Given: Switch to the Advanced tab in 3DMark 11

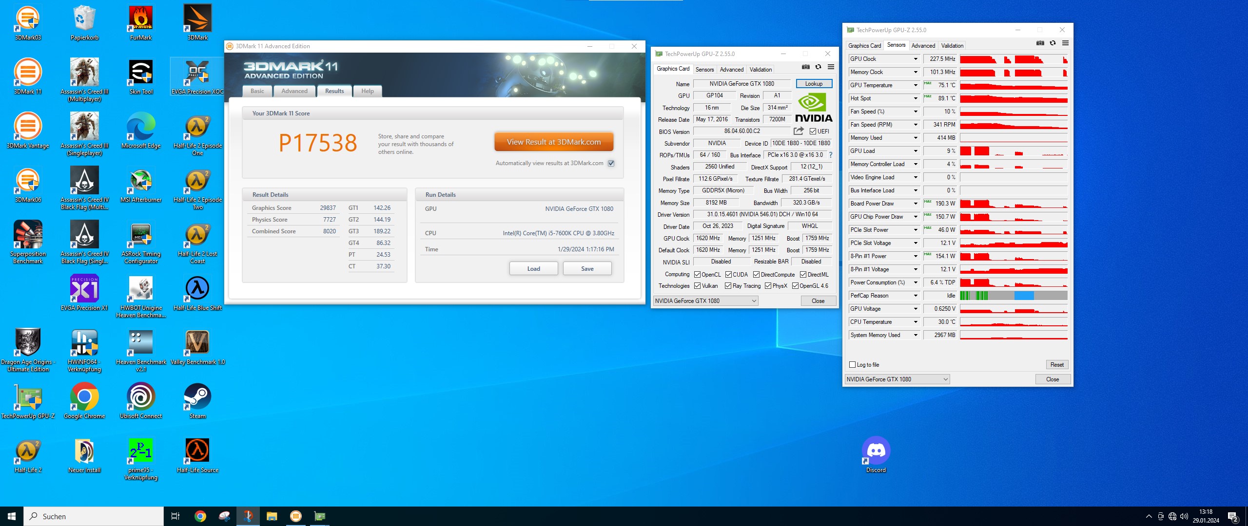Looking at the screenshot, I should (294, 91).
